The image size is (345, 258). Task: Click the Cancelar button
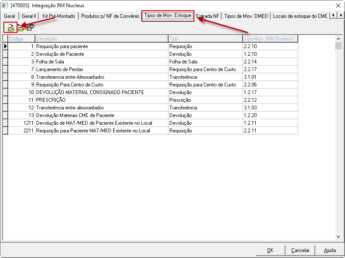pos(300,250)
